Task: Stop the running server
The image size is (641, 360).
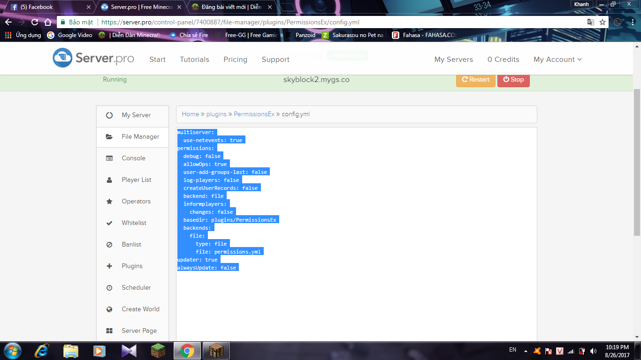Action: click(x=513, y=80)
